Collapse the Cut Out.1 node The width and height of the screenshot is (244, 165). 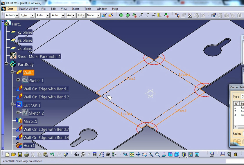coord(12,104)
